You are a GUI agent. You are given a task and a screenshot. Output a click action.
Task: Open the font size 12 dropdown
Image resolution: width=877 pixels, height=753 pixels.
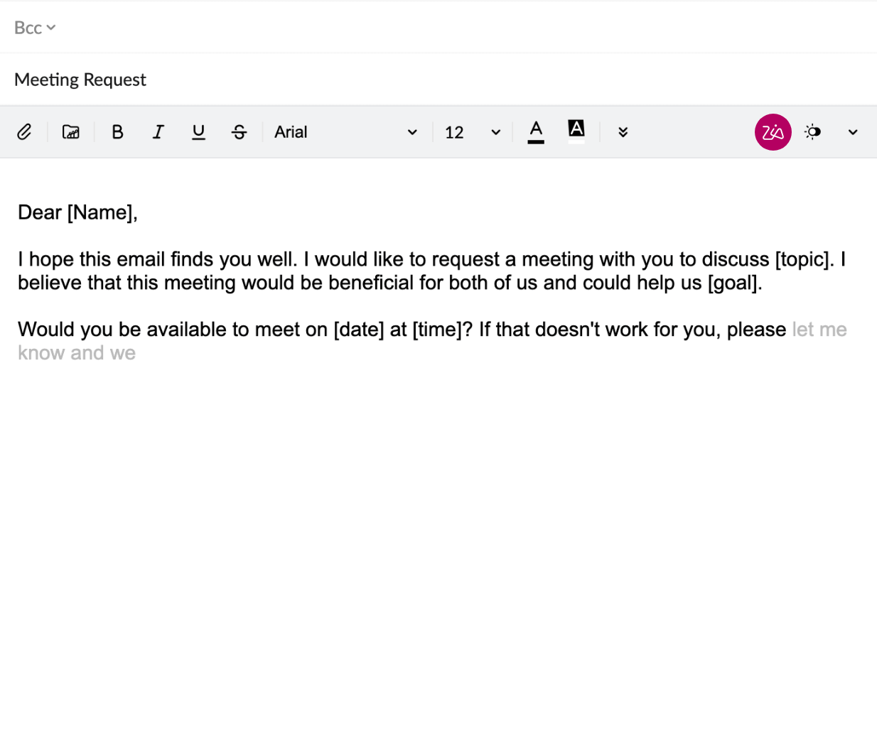click(x=473, y=132)
